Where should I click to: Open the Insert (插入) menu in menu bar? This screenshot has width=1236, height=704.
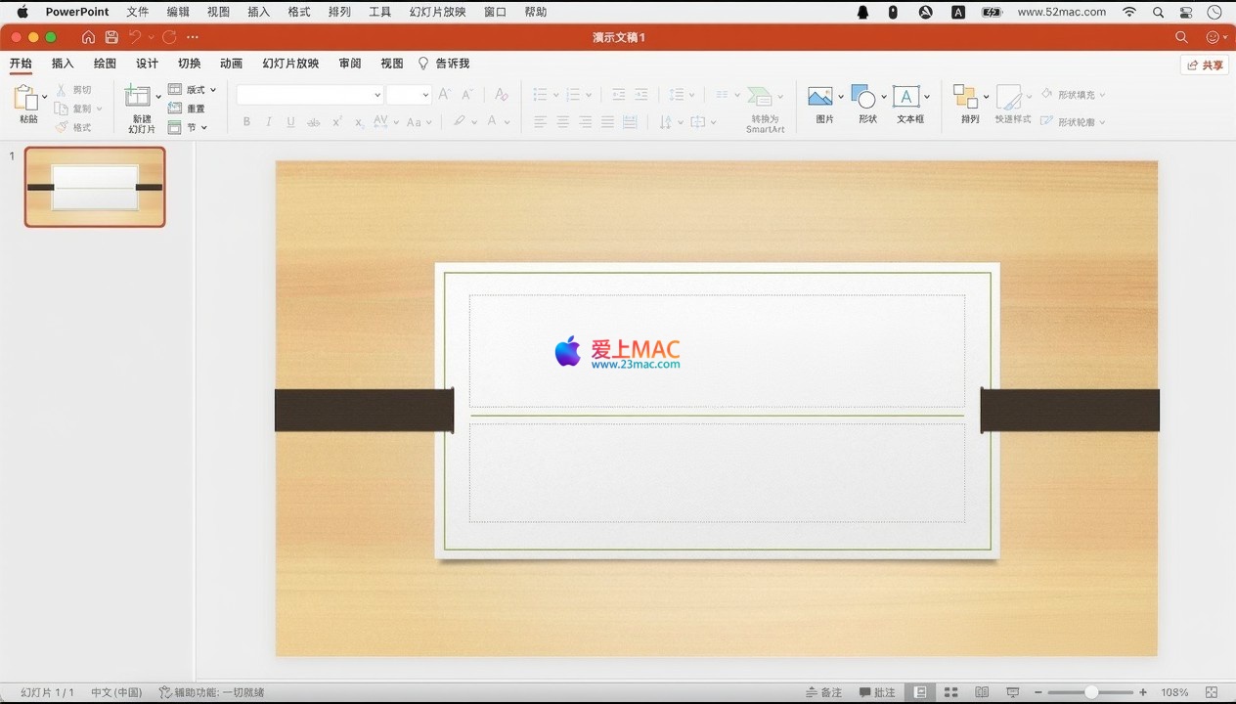point(258,12)
